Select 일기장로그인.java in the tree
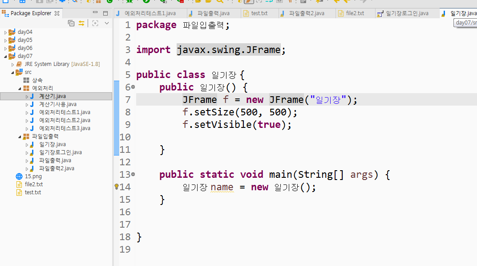 (61, 152)
